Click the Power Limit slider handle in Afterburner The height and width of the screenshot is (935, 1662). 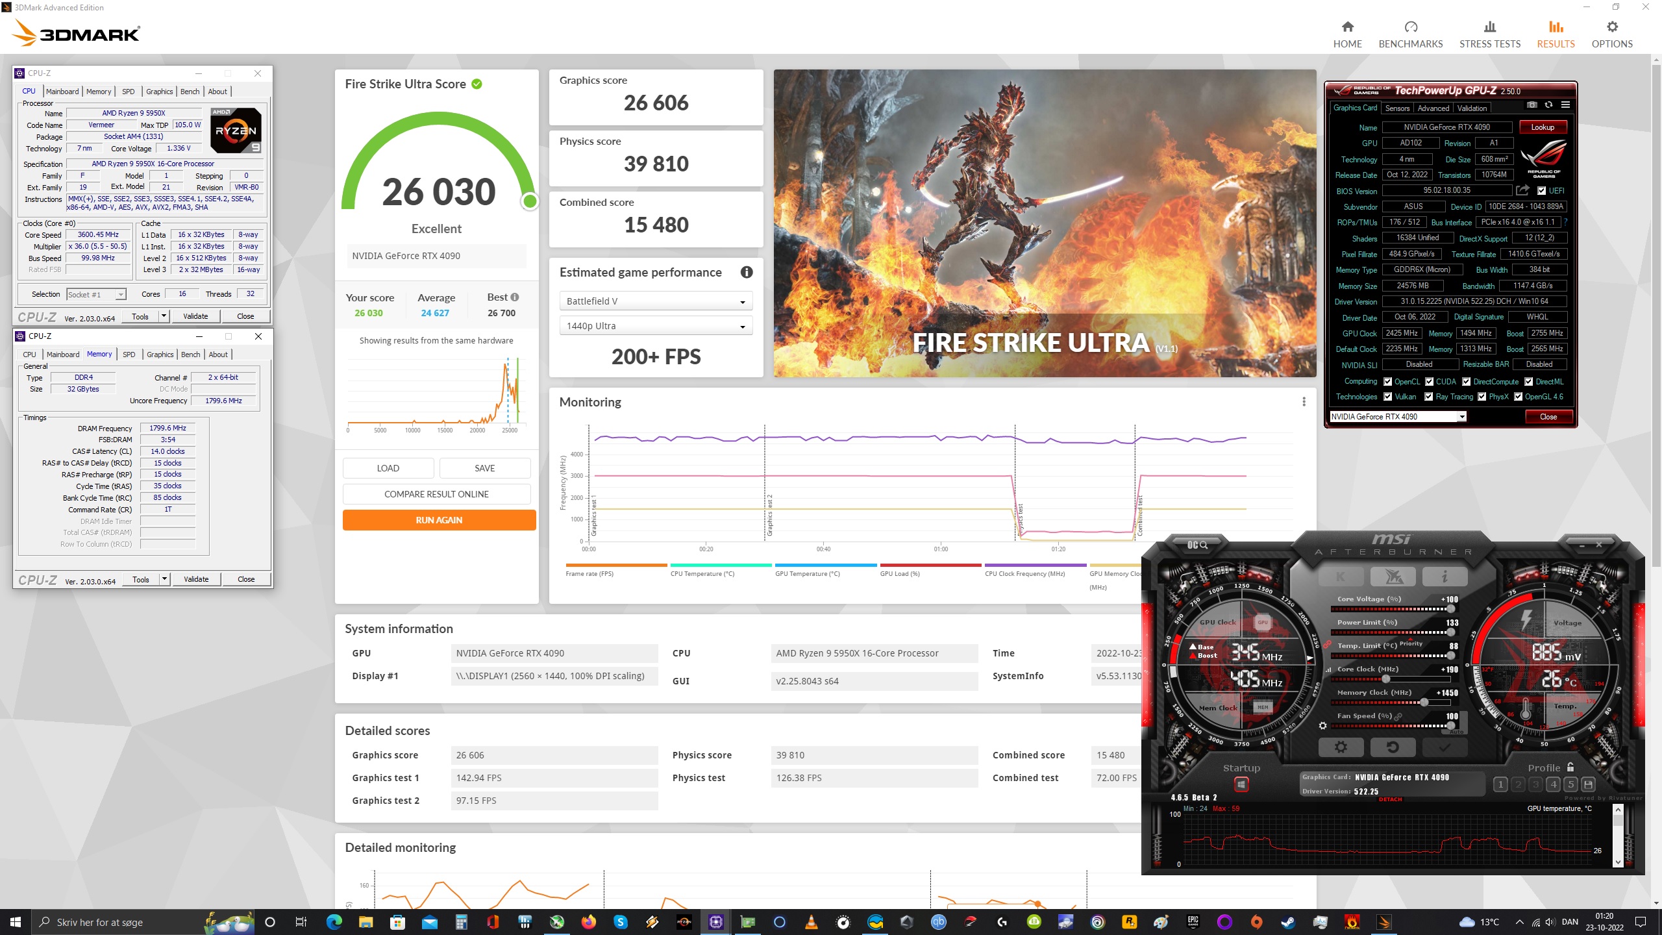(x=1450, y=632)
